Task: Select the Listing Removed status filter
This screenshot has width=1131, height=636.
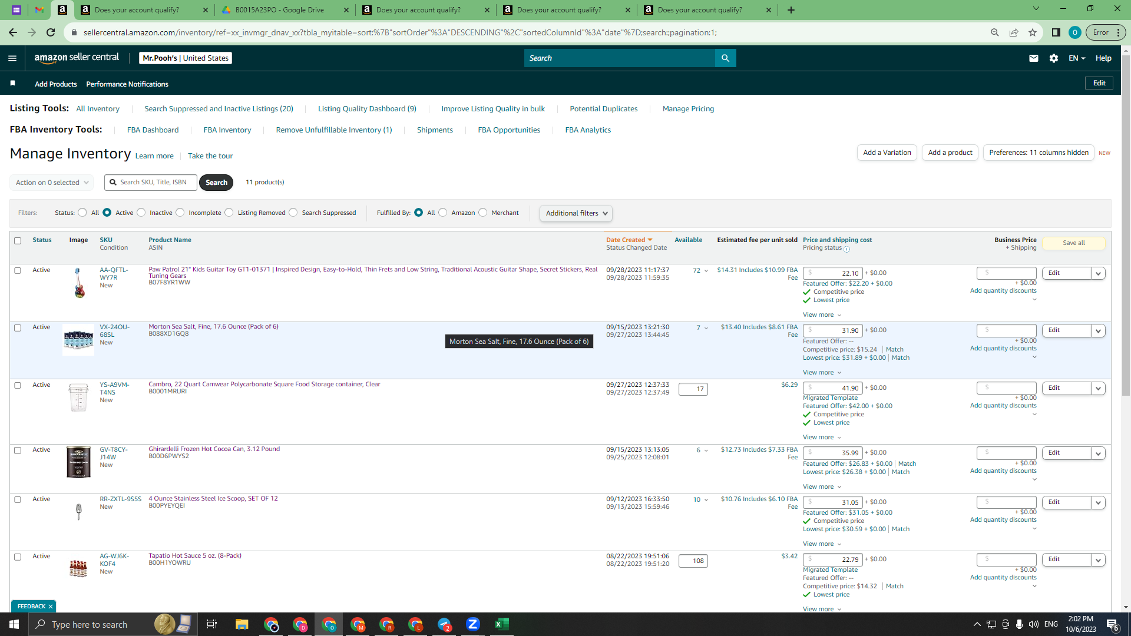Action: coord(229,213)
